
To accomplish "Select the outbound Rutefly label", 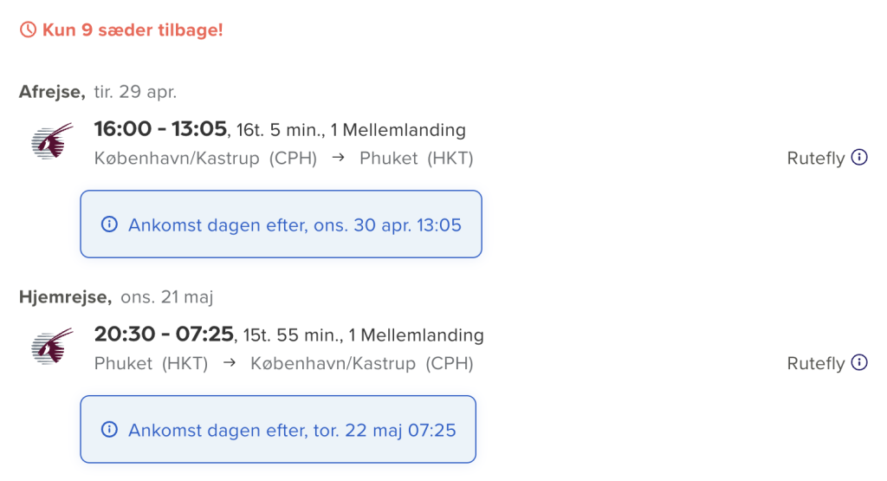I will tap(816, 159).
